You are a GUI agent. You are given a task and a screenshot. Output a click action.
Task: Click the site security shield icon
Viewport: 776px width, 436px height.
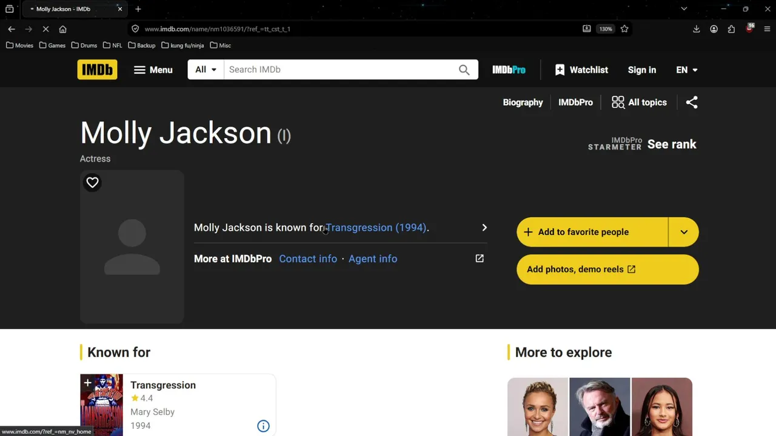[x=135, y=29]
